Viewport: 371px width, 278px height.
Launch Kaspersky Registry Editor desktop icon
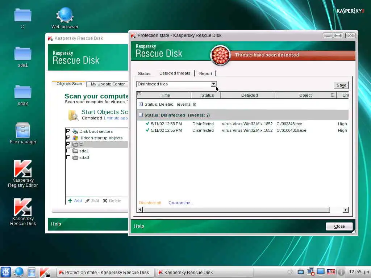23,174
